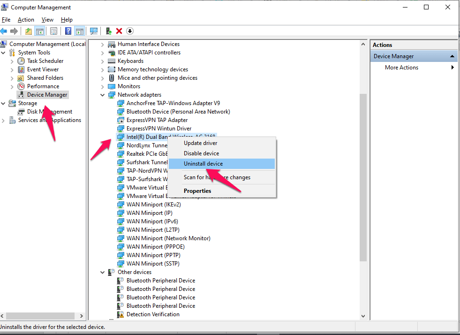Collapse the Device Manager actions section
Viewport: 460px width, 335px height.
[x=452, y=56]
